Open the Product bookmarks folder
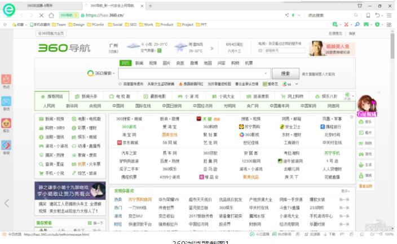The image size is (397, 244). pos(165,25)
